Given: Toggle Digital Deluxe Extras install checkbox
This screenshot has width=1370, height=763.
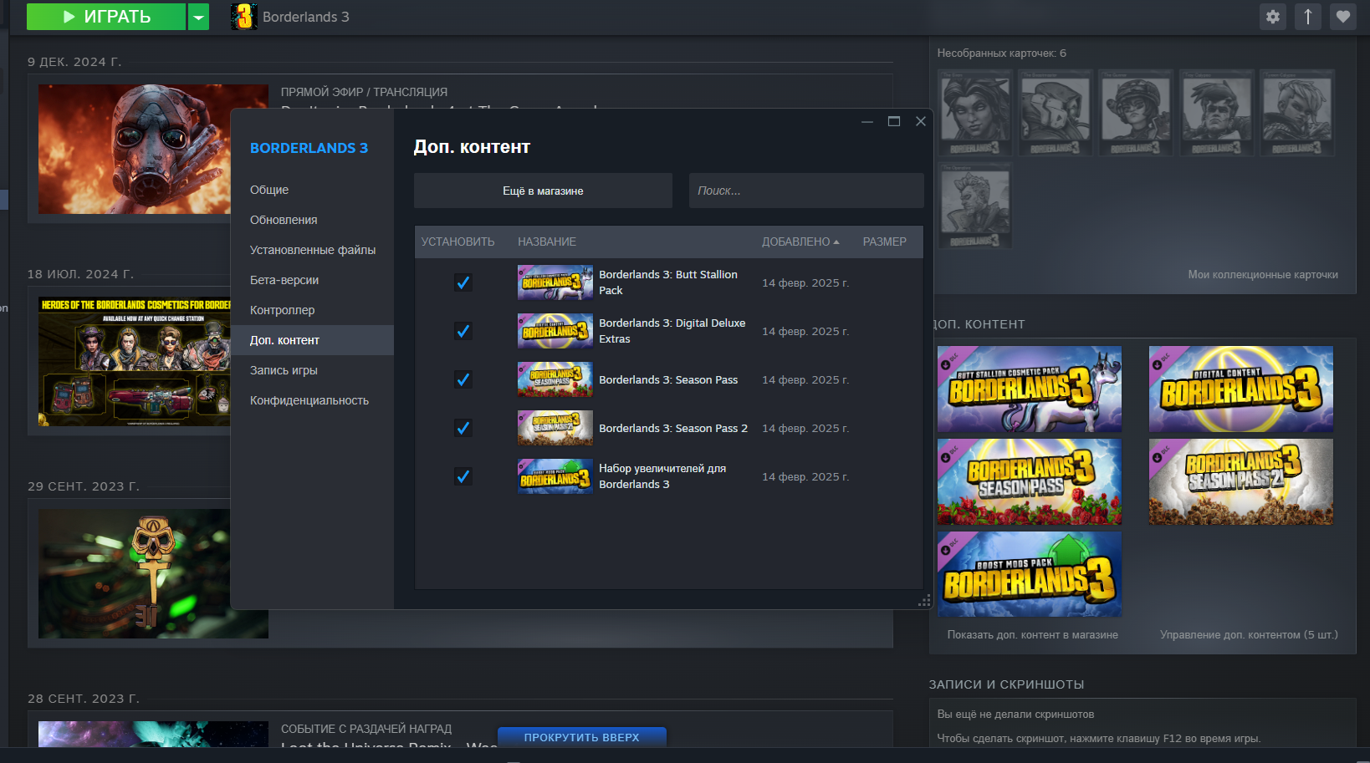Looking at the screenshot, I should coord(463,331).
